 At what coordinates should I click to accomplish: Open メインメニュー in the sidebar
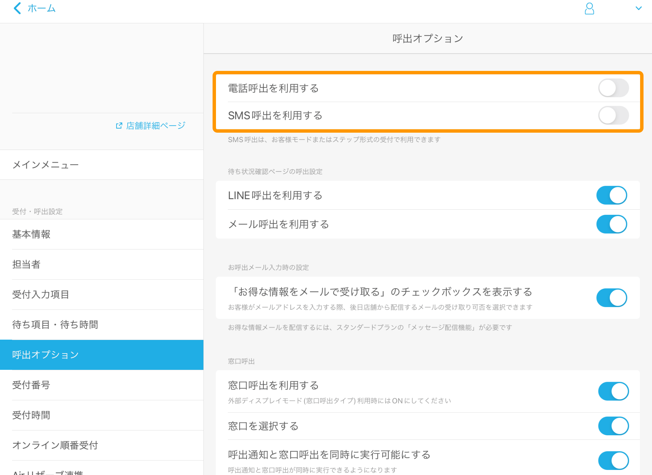coord(46,165)
